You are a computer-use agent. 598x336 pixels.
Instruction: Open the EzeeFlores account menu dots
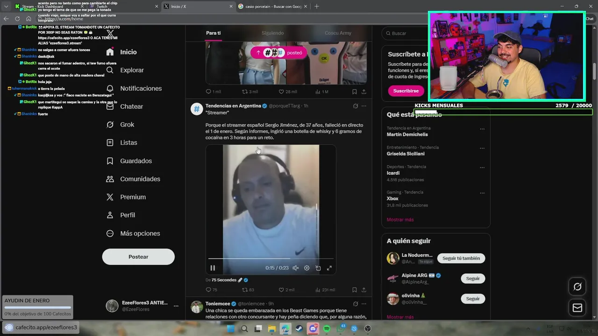[x=176, y=306]
